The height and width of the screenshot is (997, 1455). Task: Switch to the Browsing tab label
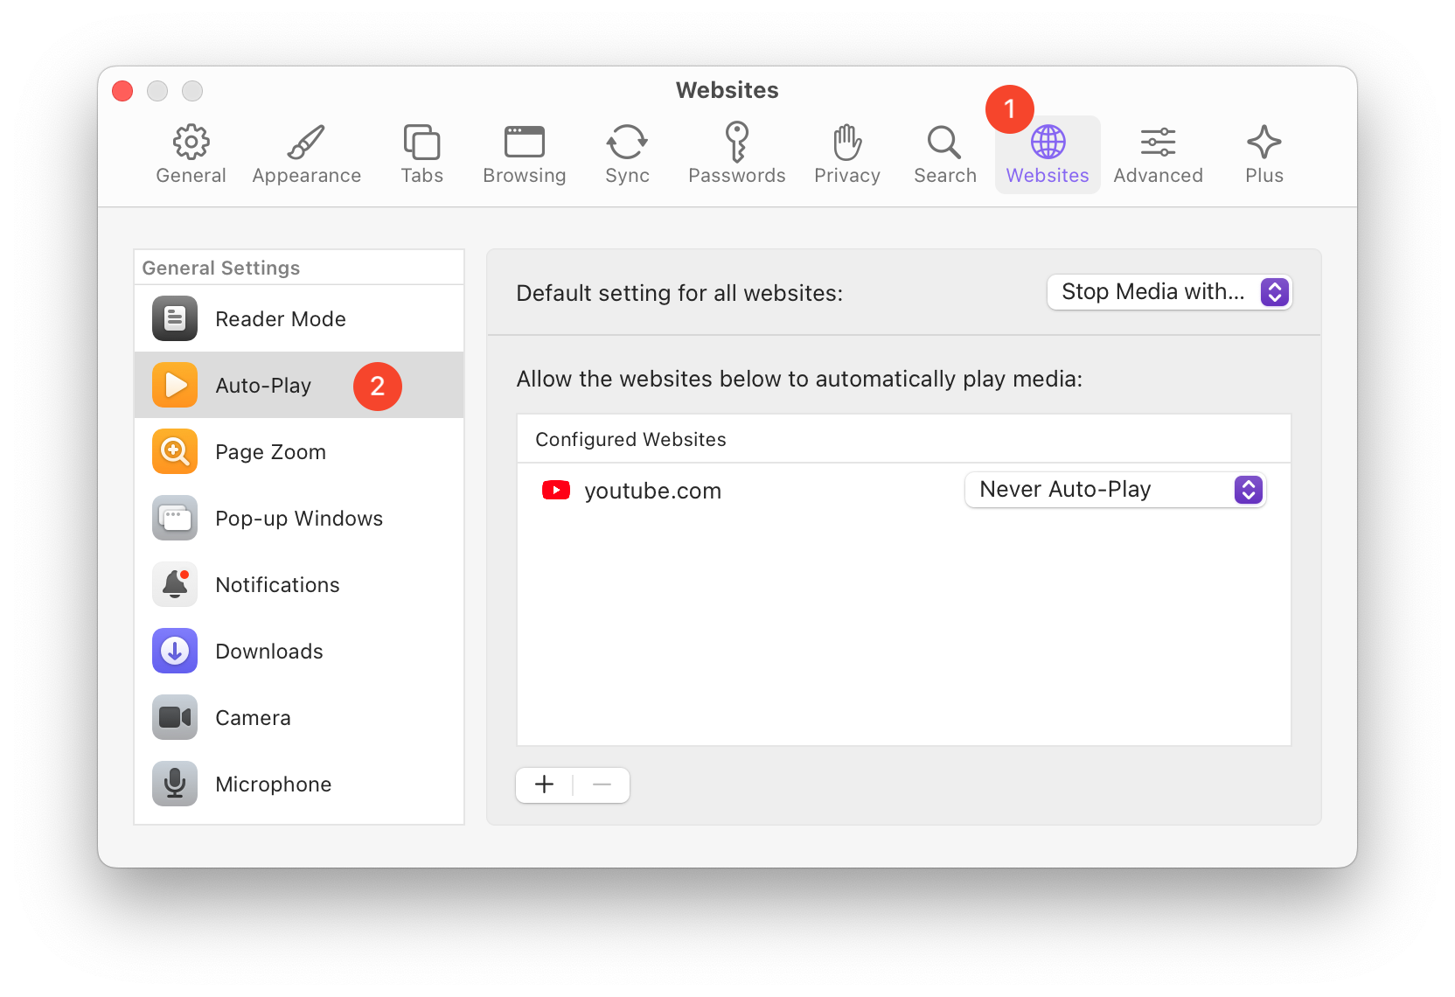click(x=525, y=175)
